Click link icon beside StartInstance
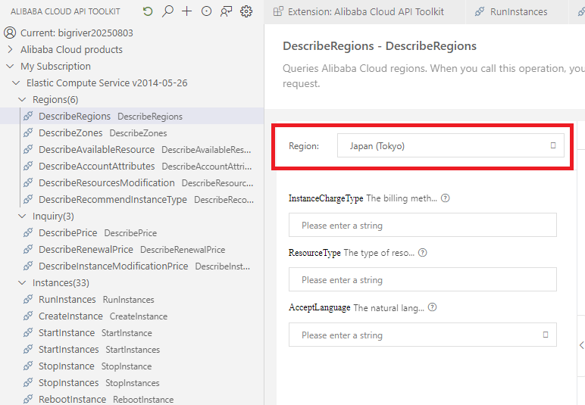This screenshot has width=585, height=405. [x=28, y=333]
